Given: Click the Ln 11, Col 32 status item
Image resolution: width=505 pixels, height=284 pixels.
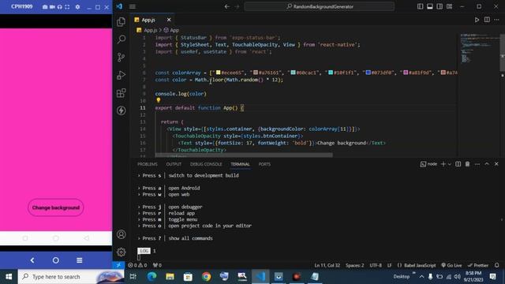Looking at the screenshot, I should pyautogui.click(x=327, y=265).
